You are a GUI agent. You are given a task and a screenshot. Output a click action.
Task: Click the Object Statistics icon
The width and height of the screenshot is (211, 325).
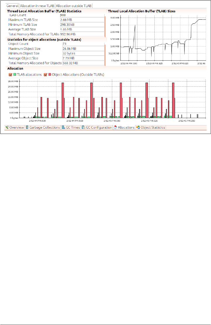click(x=138, y=127)
